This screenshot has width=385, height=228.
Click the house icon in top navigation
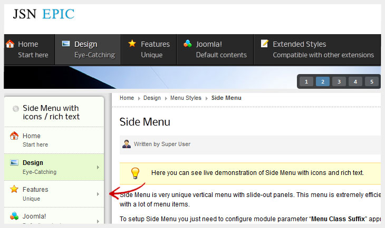pos(10,44)
